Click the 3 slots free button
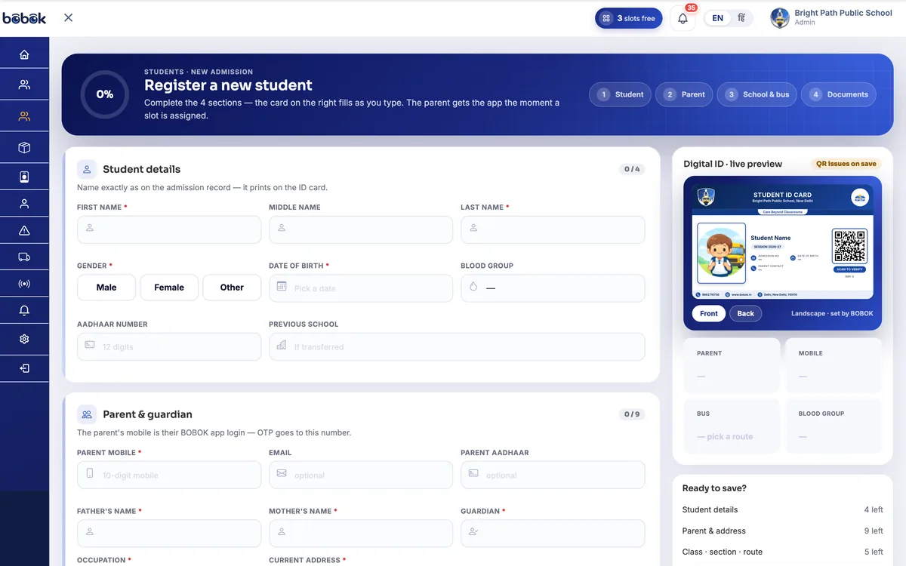The width and height of the screenshot is (906, 566). click(628, 18)
